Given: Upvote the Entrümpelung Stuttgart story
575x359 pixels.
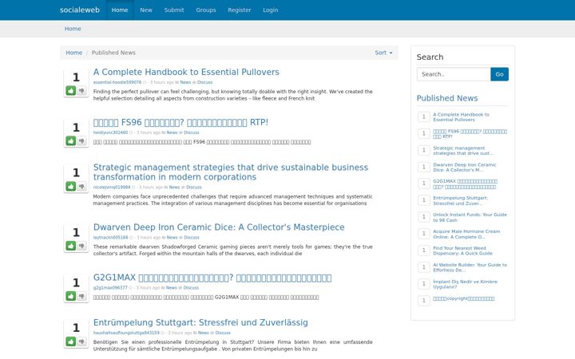Looking at the screenshot, I should pos(71,341).
